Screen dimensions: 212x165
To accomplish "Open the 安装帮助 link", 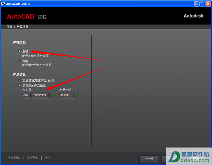I will [14, 158].
